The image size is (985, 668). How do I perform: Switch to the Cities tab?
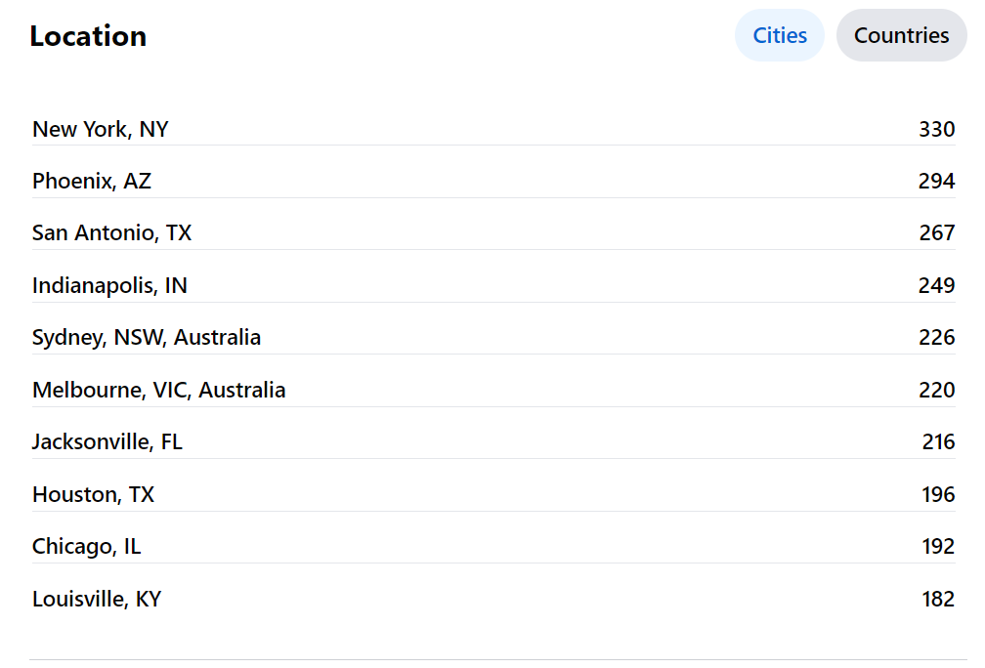[x=779, y=36]
